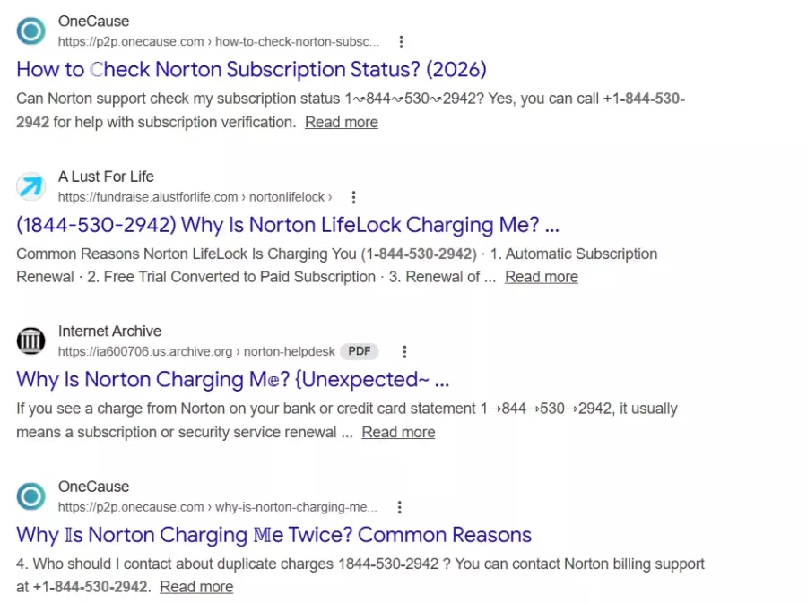Expand "Read more" under Charging Me Twice snippet
The width and height of the screenshot is (807, 603).
(x=196, y=588)
